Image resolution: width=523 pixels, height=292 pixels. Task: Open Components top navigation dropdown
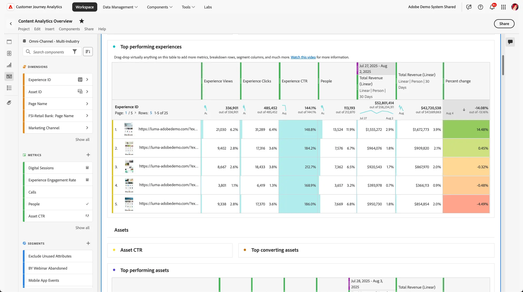pyautogui.click(x=160, y=7)
